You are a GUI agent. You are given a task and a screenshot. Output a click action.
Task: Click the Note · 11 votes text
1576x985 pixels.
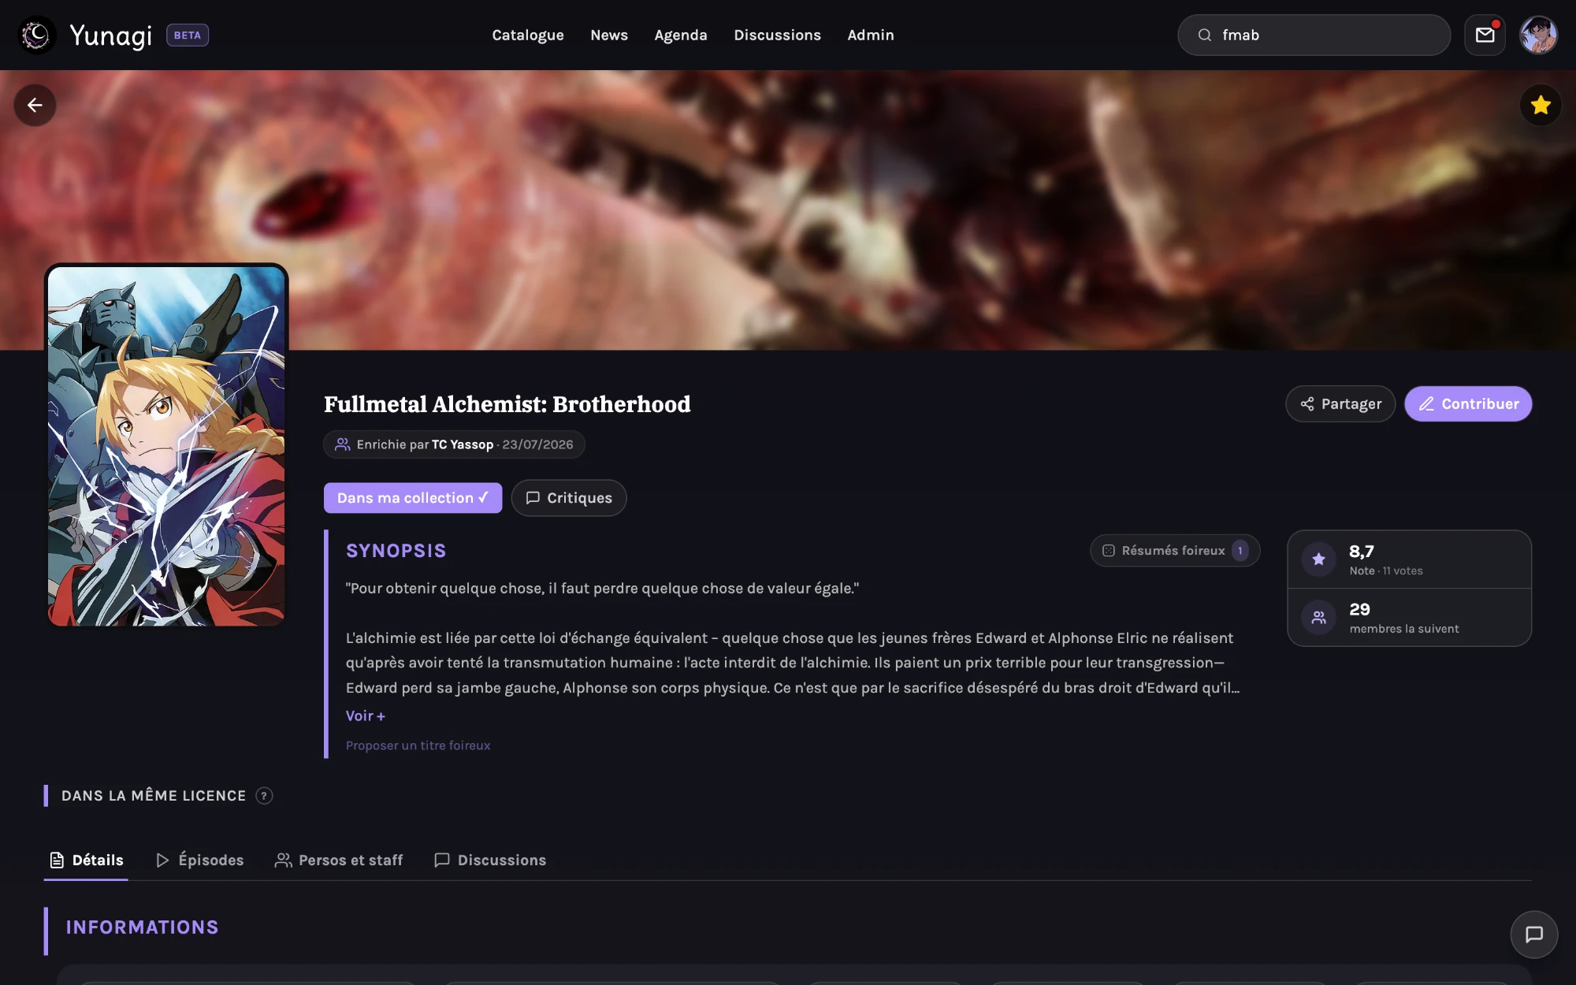[1385, 571]
